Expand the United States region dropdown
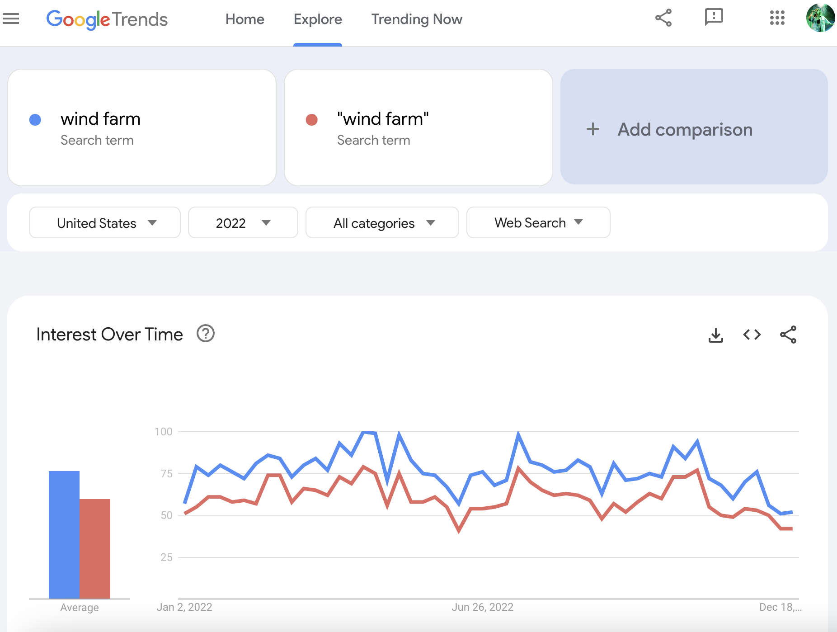Image resolution: width=837 pixels, height=632 pixels. tap(105, 223)
